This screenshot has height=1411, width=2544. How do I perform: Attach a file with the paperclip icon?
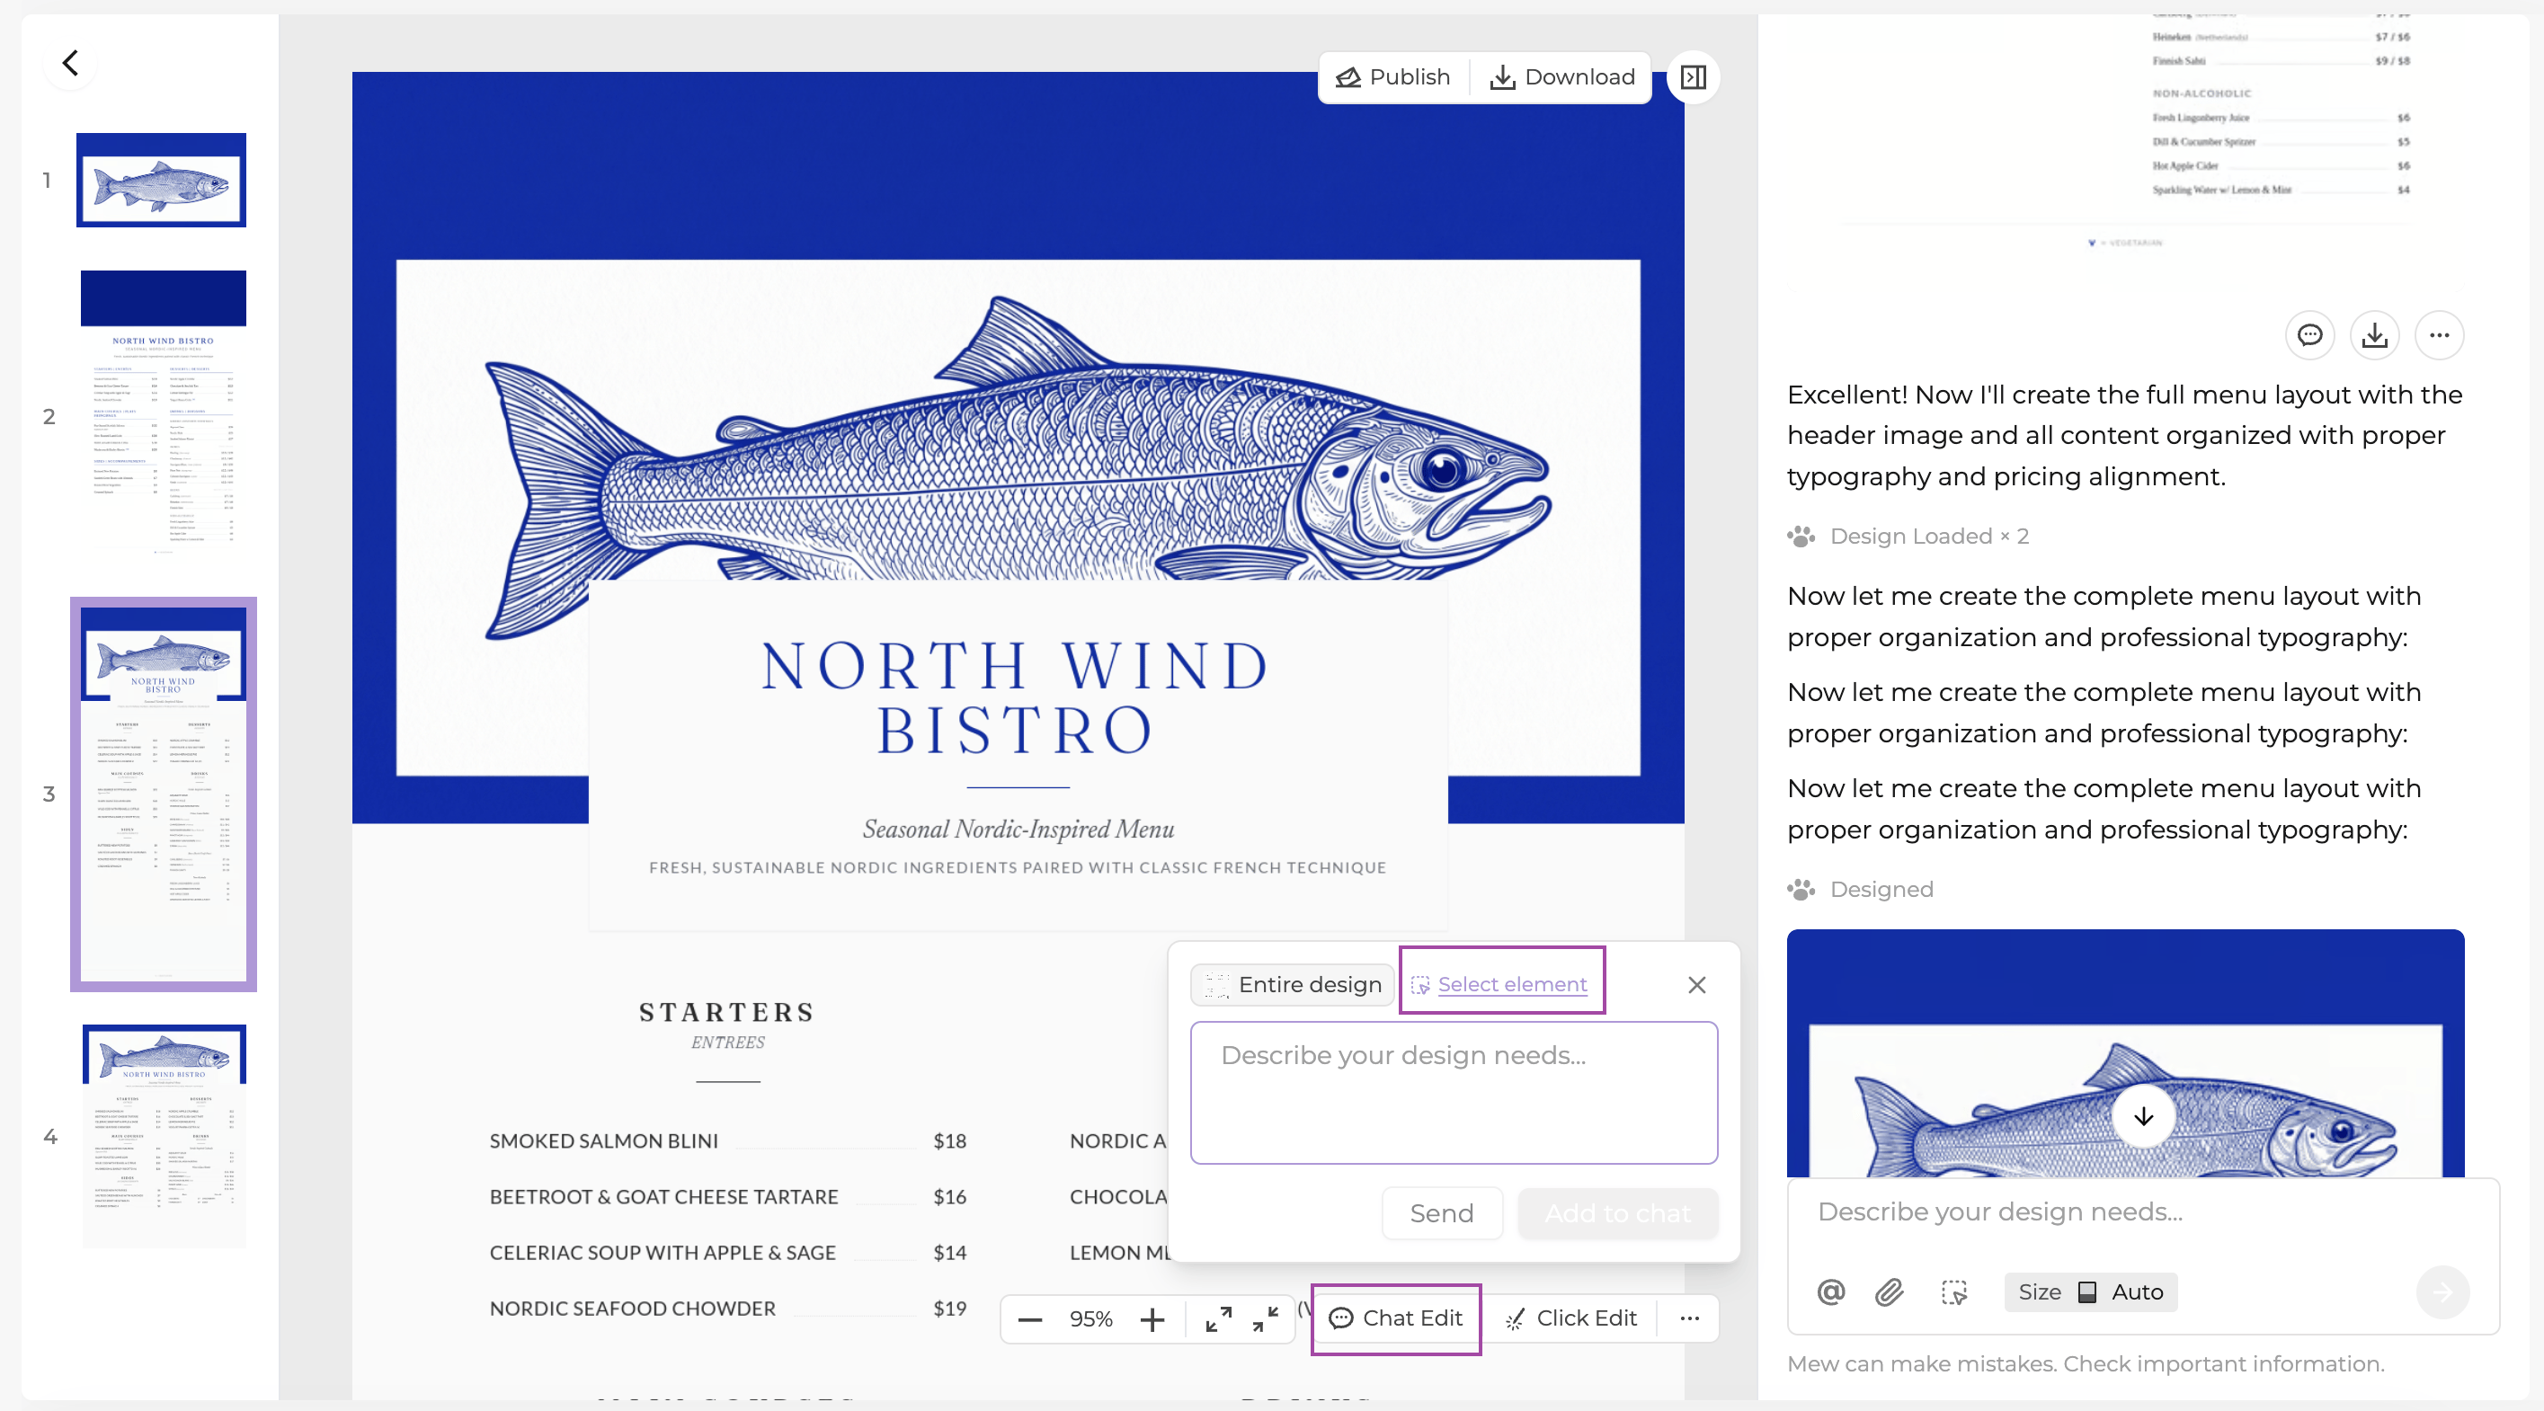[1890, 1291]
